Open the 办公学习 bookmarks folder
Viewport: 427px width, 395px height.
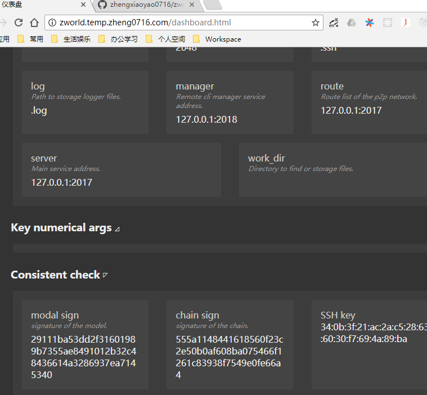point(118,39)
